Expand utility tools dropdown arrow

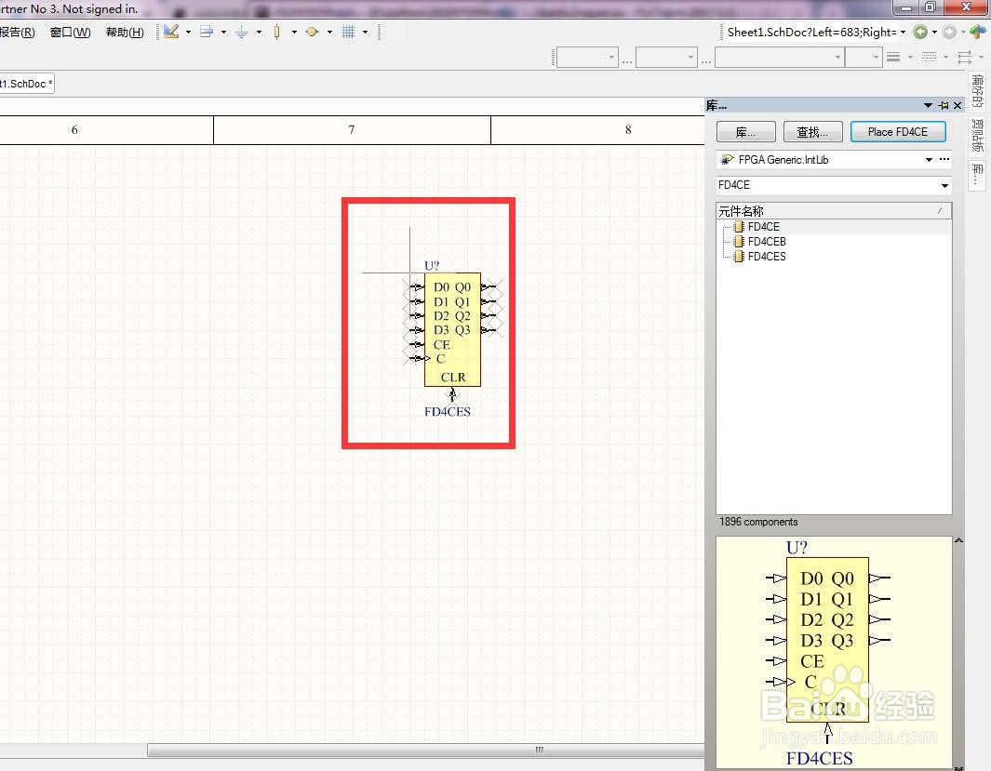tap(188, 33)
